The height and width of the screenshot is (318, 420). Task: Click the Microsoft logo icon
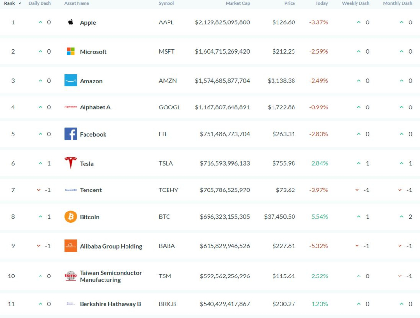(71, 51)
